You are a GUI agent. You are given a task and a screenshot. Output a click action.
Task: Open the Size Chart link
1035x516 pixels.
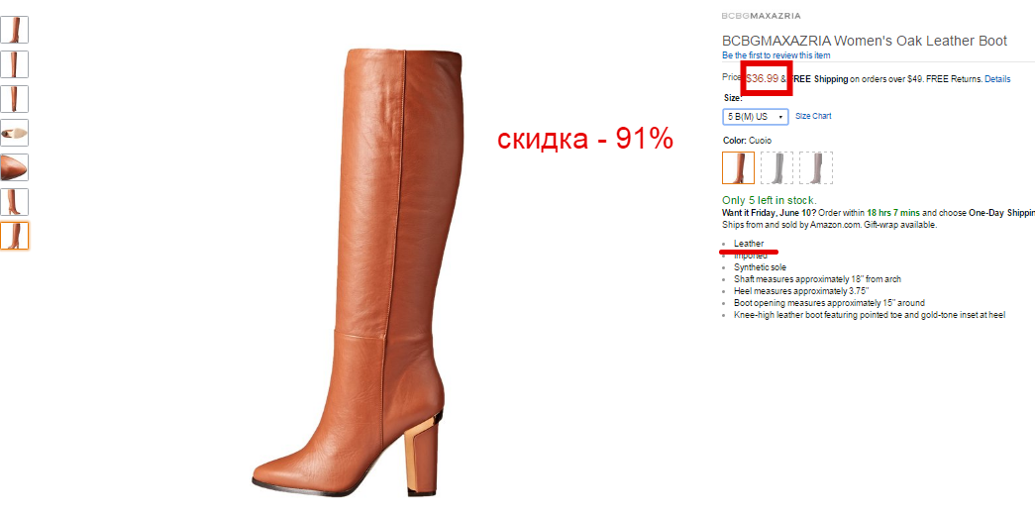[813, 116]
